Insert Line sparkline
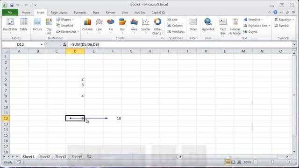Viewport: 299px width, 168px height. pyautogui.click(x=172, y=20)
